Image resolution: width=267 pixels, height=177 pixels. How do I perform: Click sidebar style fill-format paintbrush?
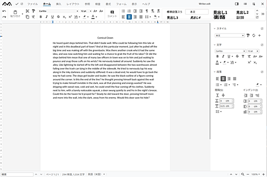point(248,35)
